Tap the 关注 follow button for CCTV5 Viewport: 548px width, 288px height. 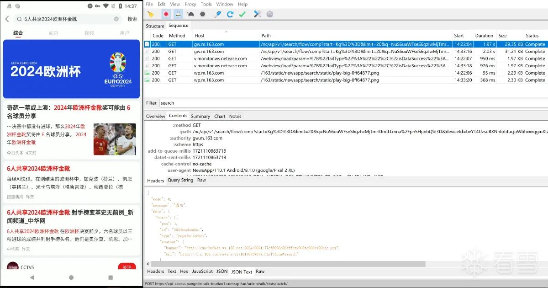pos(127,267)
